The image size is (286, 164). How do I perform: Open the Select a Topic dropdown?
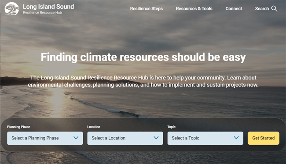click(x=205, y=138)
